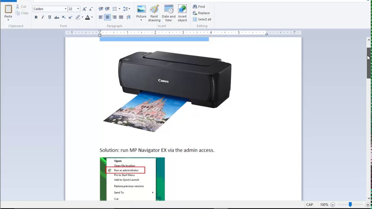This screenshot has height=209, width=372.
Task: Insert a Paint drawing
Action: click(x=154, y=13)
